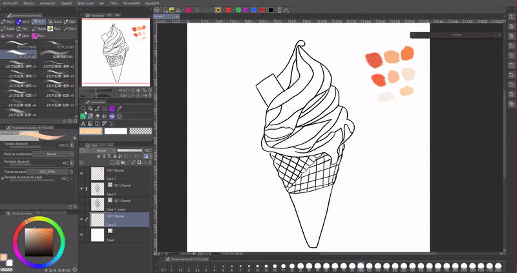The image size is (517, 273).
Task: Click the orange main color swatch
Action: pyautogui.click(x=90, y=131)
